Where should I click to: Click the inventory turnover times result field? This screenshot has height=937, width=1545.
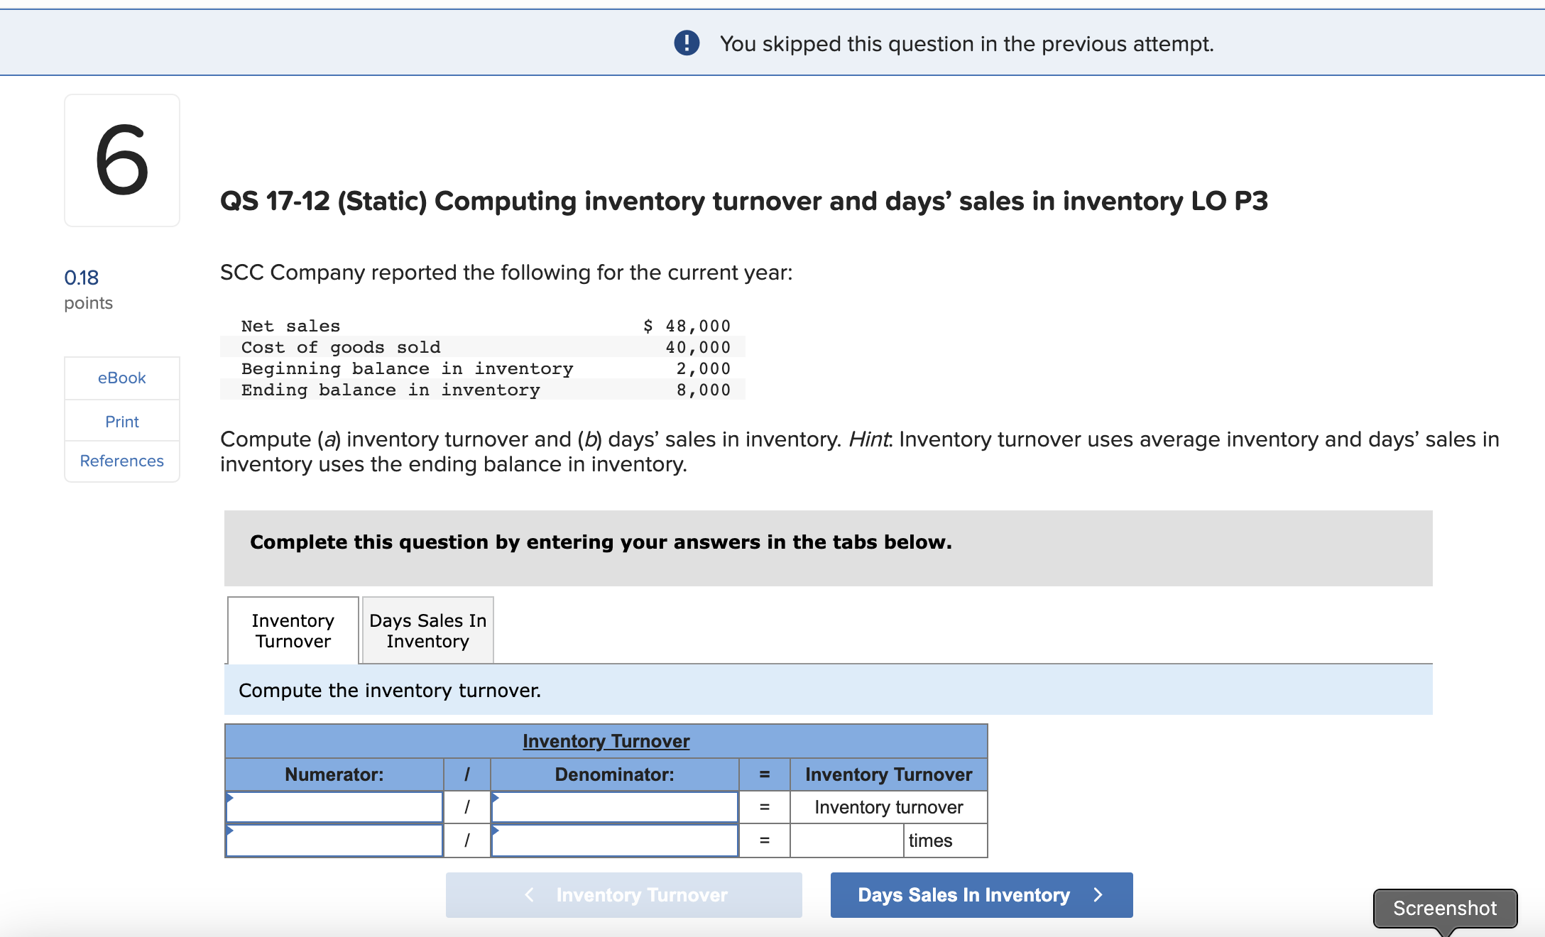coord(846,840)
